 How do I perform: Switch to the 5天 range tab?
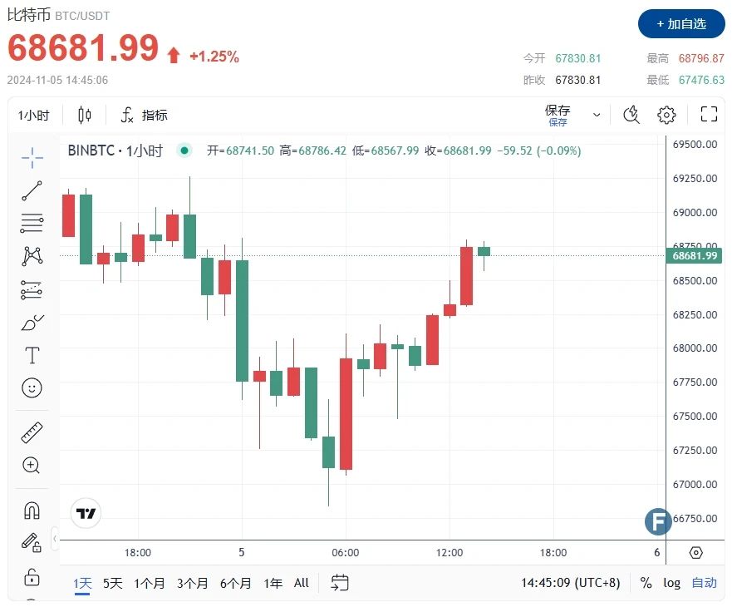[x=112, y=583]
